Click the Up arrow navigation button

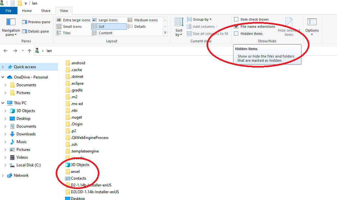click(x=29, y=51)
